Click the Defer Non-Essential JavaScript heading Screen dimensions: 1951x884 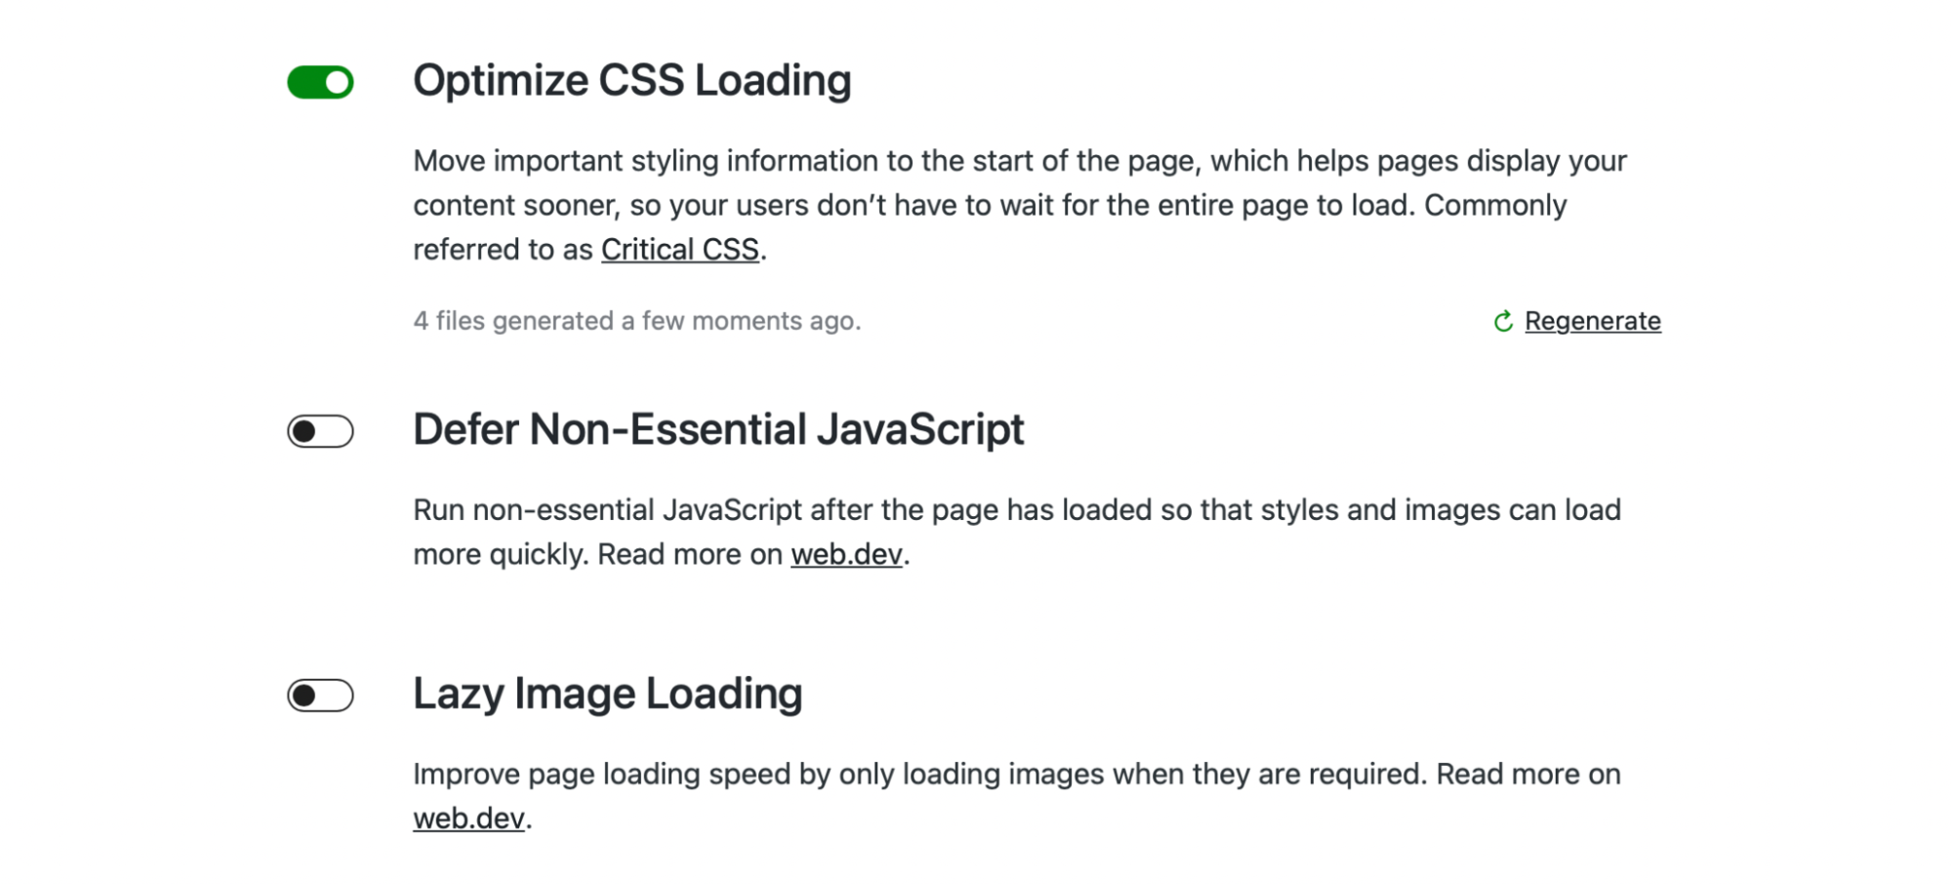(719, 428)
